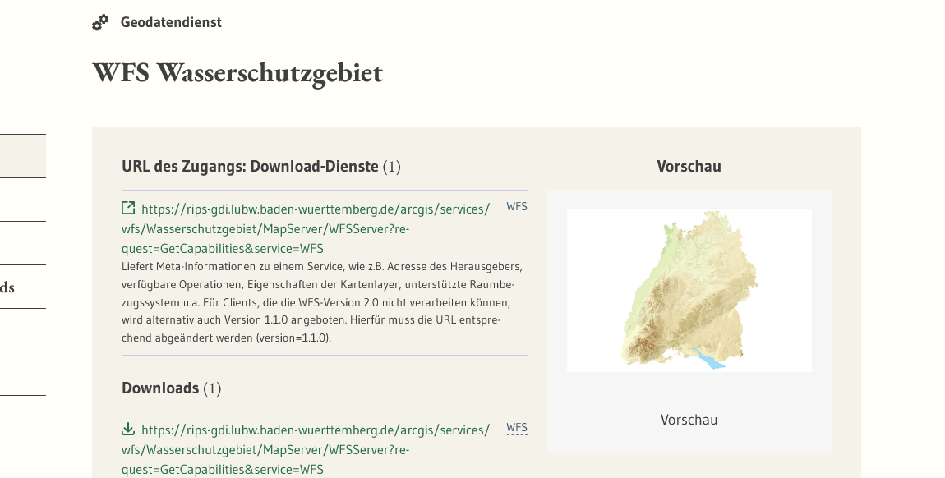Click the Baden-Württemberg preview map thumbnail

tap(689, 290)
